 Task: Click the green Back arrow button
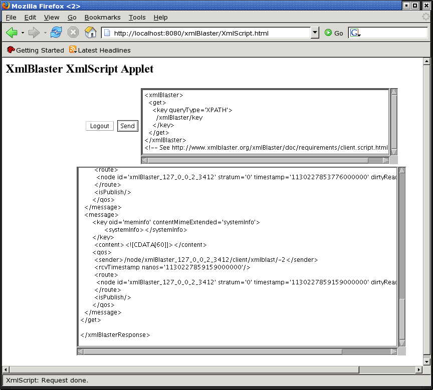click(x=12, y=33)
